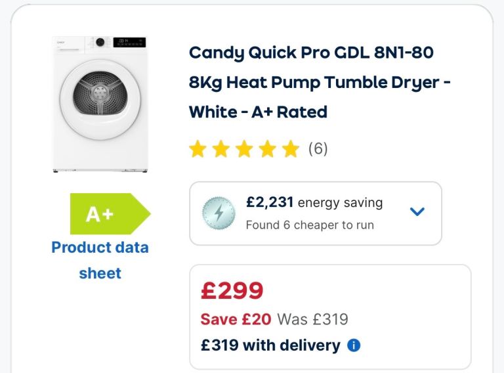This screenshot has width=504, height=373.
Task: Click the second yellow rating star
Action: tap(220, 150)
